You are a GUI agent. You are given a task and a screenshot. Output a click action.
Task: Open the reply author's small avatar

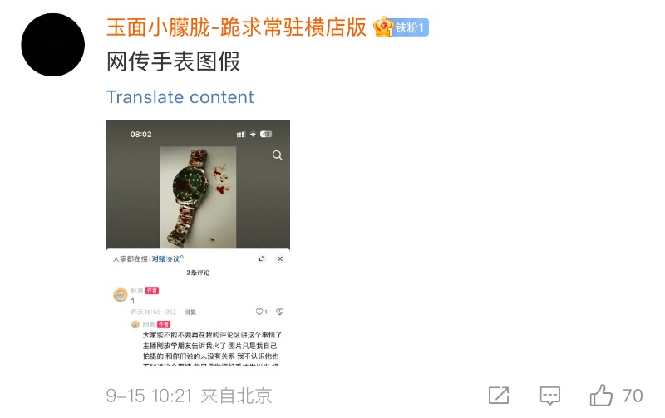coord(135,324)
